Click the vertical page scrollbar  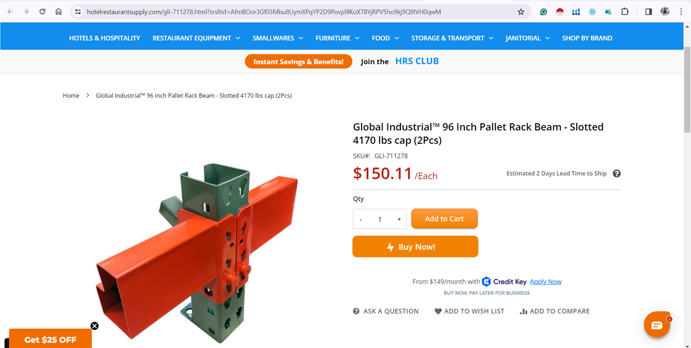pyautogui.click(x=687, y=89)
